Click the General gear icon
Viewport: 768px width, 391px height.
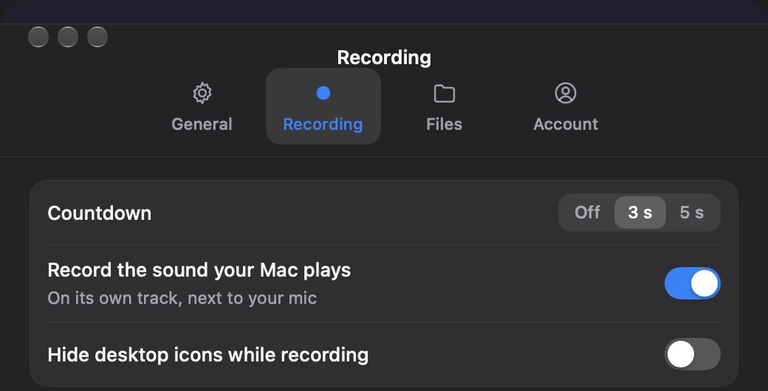[202, 93]
